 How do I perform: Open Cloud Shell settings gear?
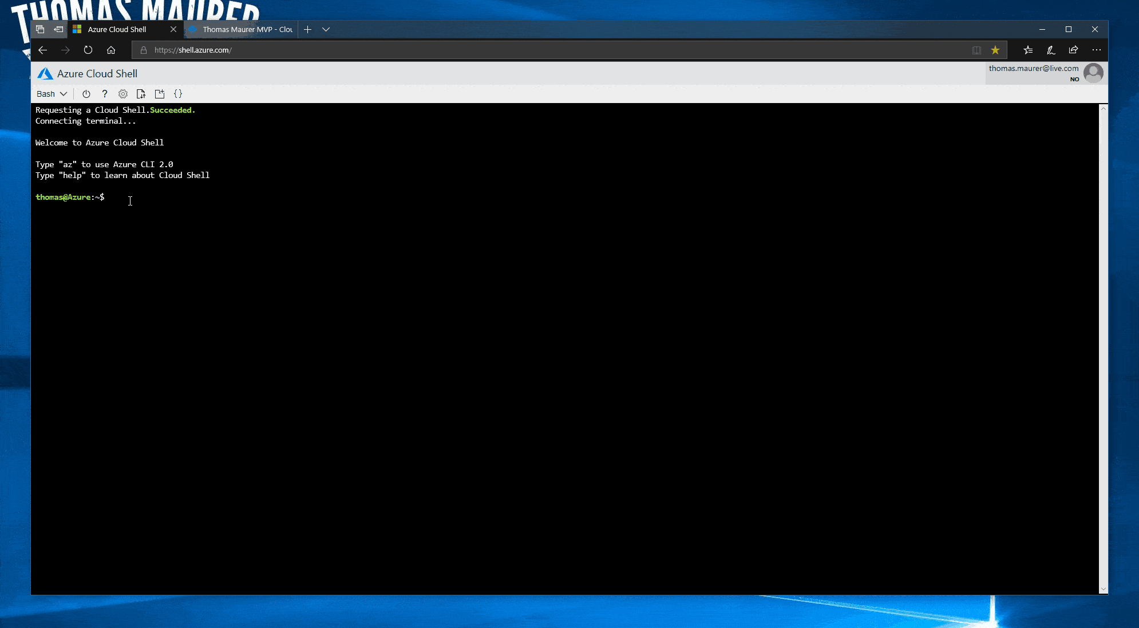[122, 94]
